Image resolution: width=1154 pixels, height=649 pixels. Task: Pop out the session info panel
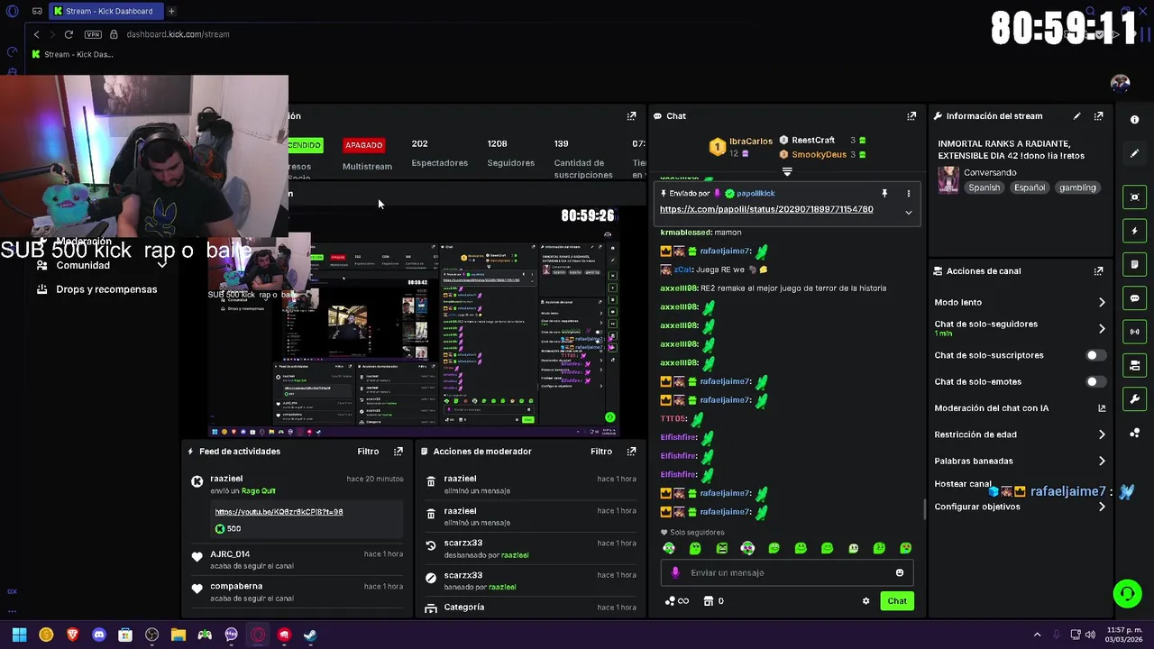(631, 116)
